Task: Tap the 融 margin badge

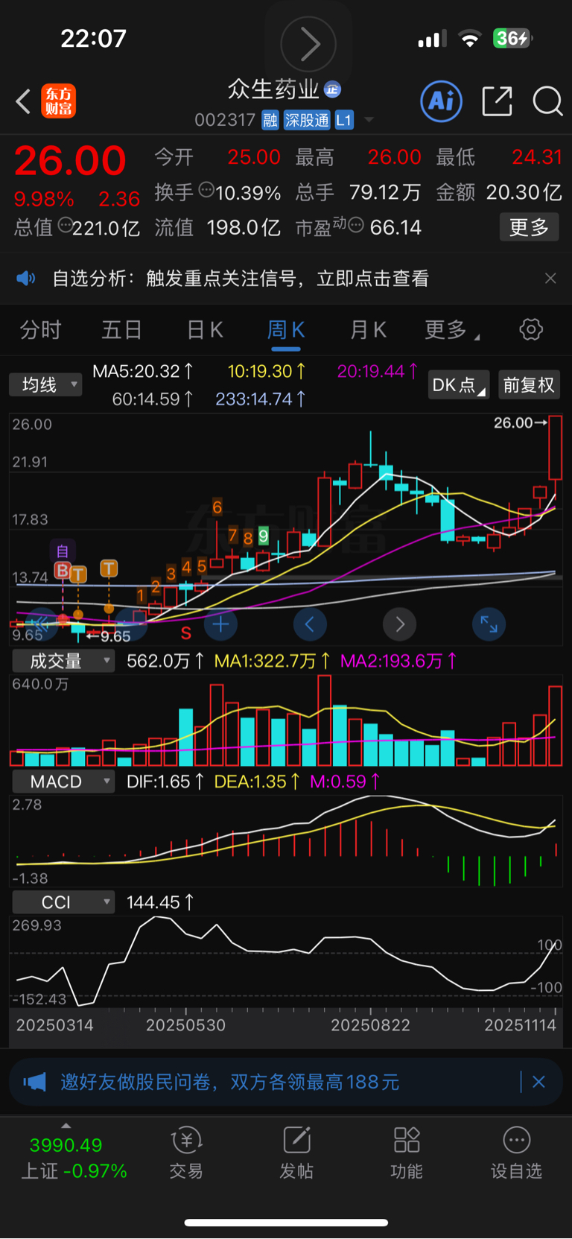Action: 270,120
